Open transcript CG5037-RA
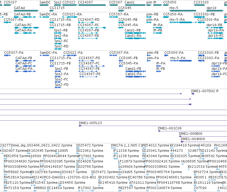Viewport: 227px width, 192px height. 13,19
